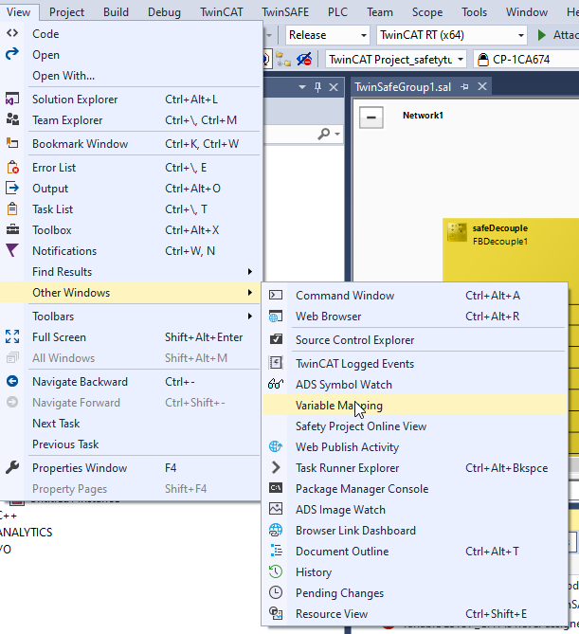Screen dimensions: 579x634
Task: Click the Team Explorer icon
Action: click(x=12, y=119)
